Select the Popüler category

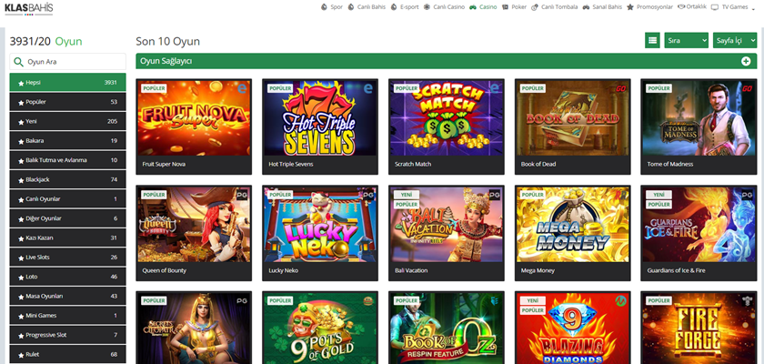tap(67, 102)
